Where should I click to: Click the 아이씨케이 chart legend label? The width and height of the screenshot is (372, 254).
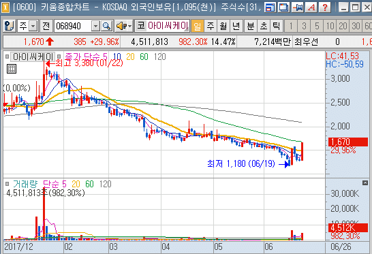click(33, 57)
